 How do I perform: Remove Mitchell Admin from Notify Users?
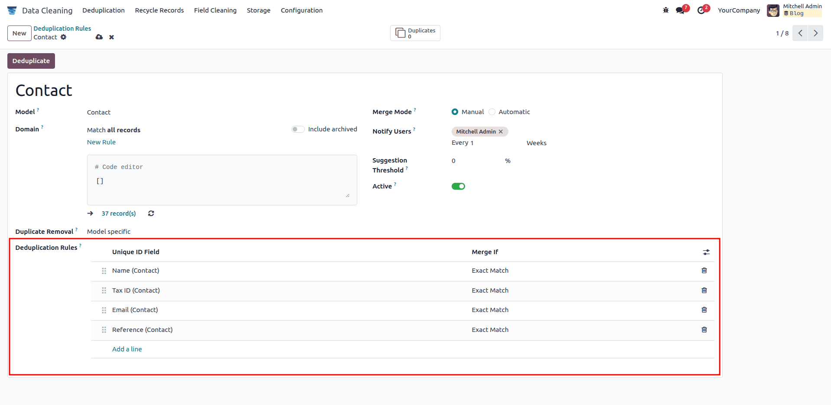501,131
